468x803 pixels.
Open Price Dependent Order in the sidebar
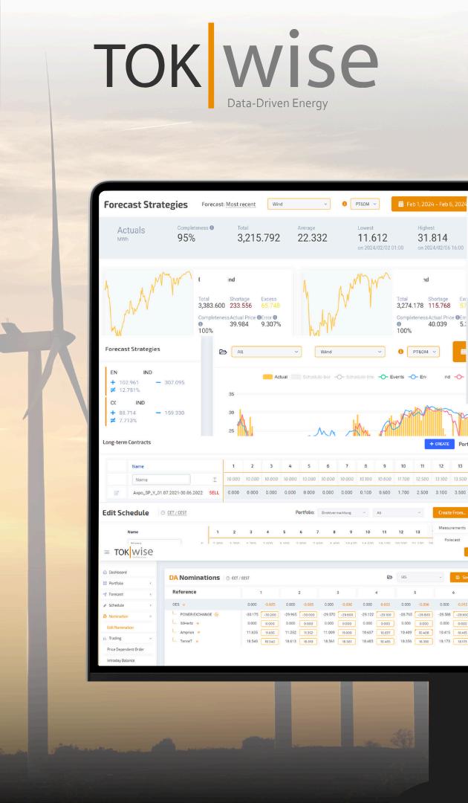(126, 649)
